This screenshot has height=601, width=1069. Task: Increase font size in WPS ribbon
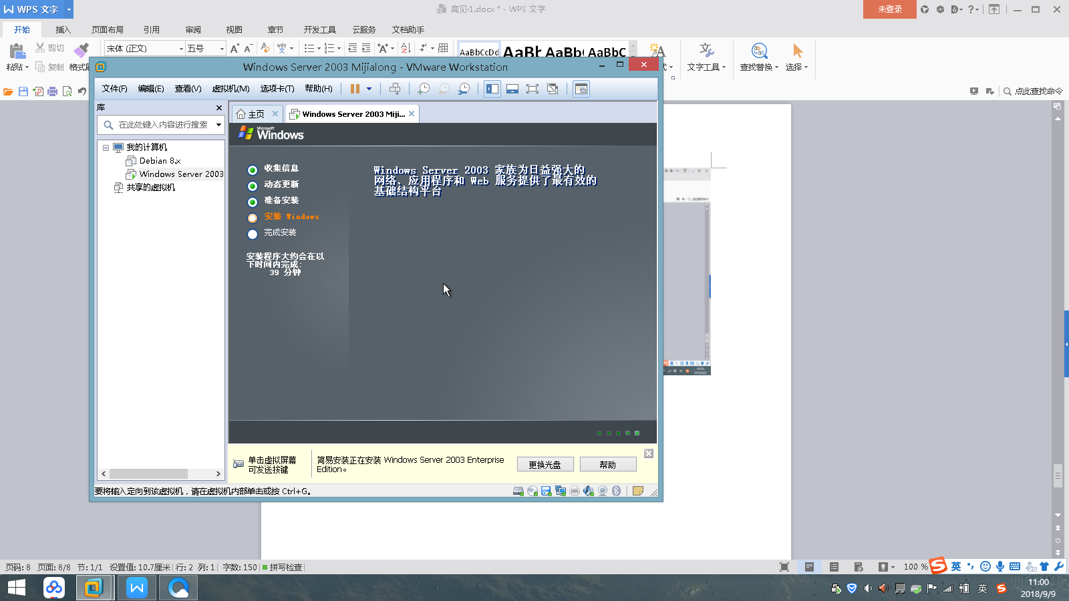pyautogui.click(x=235, y=48)
